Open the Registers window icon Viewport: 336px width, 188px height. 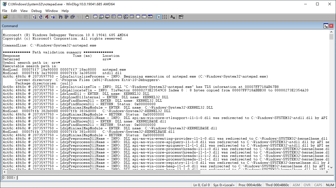click(x=113, y=17)
